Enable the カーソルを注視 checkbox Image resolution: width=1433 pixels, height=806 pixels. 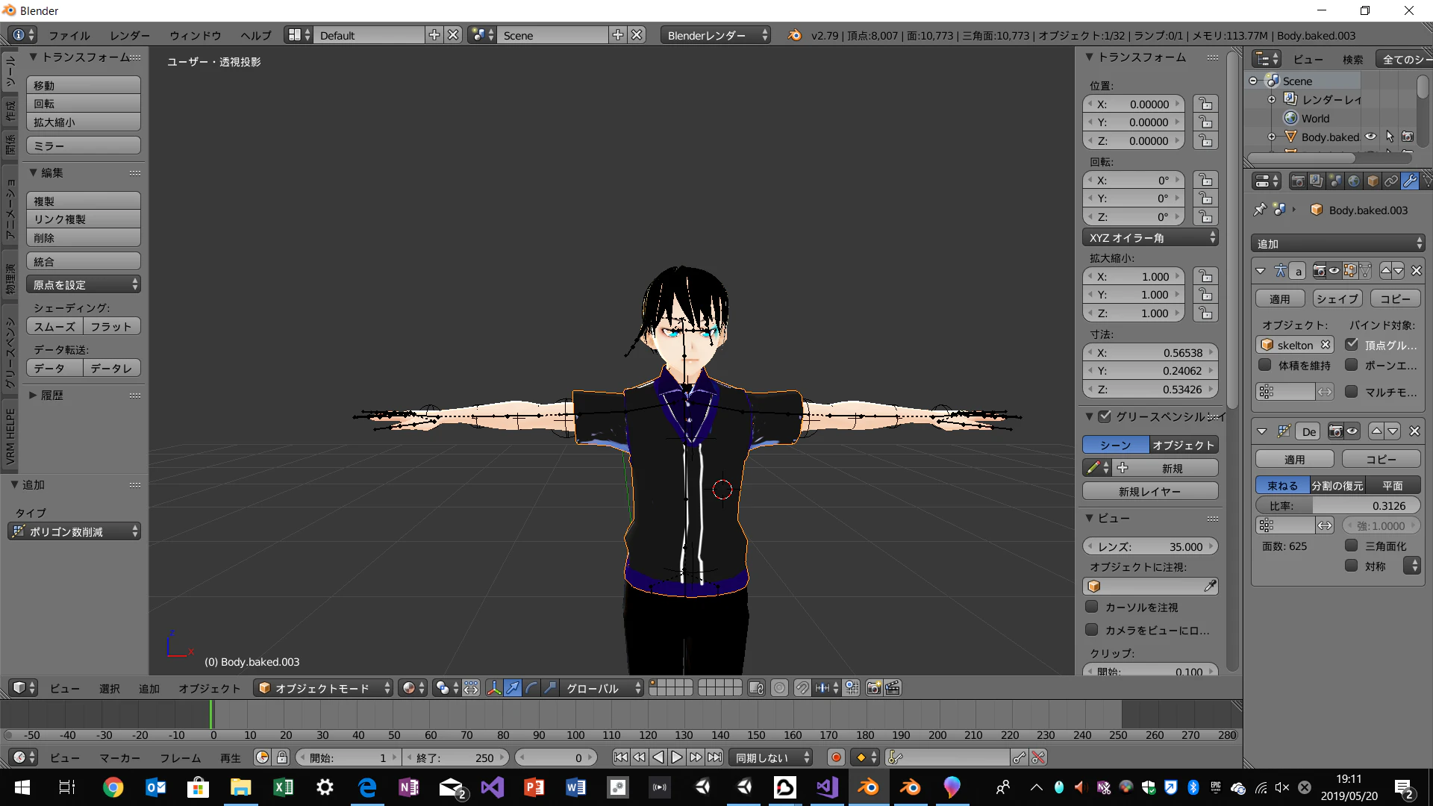tap(1092, 606)
